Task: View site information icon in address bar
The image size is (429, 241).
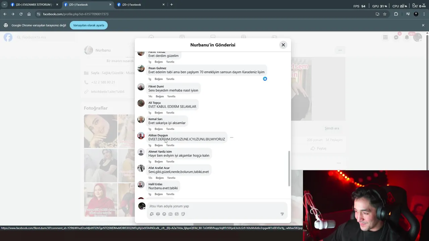Action: [x=39, y=14]
